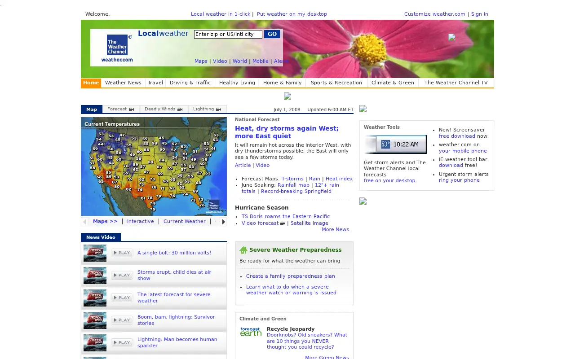
Task: Click the video camera icon beside Video forecast
Action: 283,223
